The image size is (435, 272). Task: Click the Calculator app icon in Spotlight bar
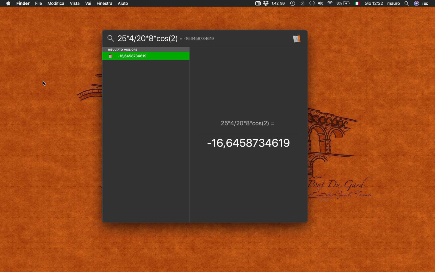coord(297,38)
